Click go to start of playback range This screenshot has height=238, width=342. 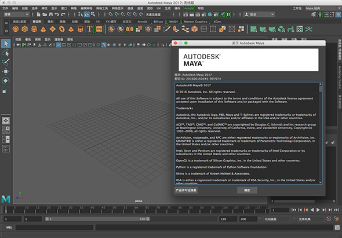pyautogui.click(x=294, y=210)
